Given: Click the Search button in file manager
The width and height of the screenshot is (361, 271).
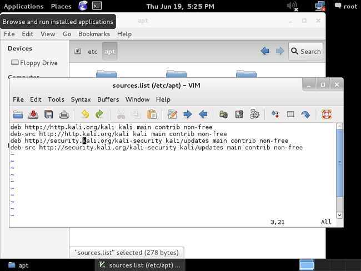Looking at the screenshot, I should point(306,51).
